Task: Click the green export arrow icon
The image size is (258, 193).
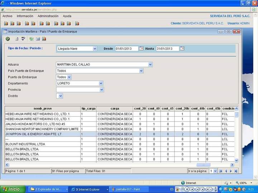Action: 31,39
